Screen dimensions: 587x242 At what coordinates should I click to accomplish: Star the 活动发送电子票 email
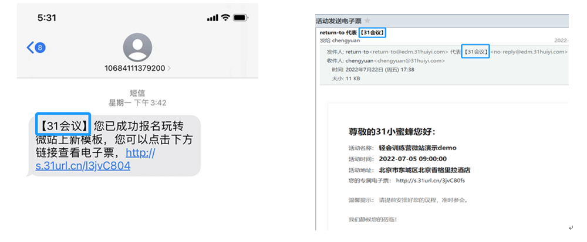click(x=367, y=20)
